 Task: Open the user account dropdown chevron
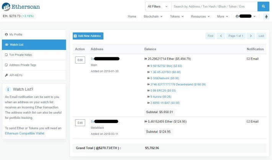(x=254, y=16)
